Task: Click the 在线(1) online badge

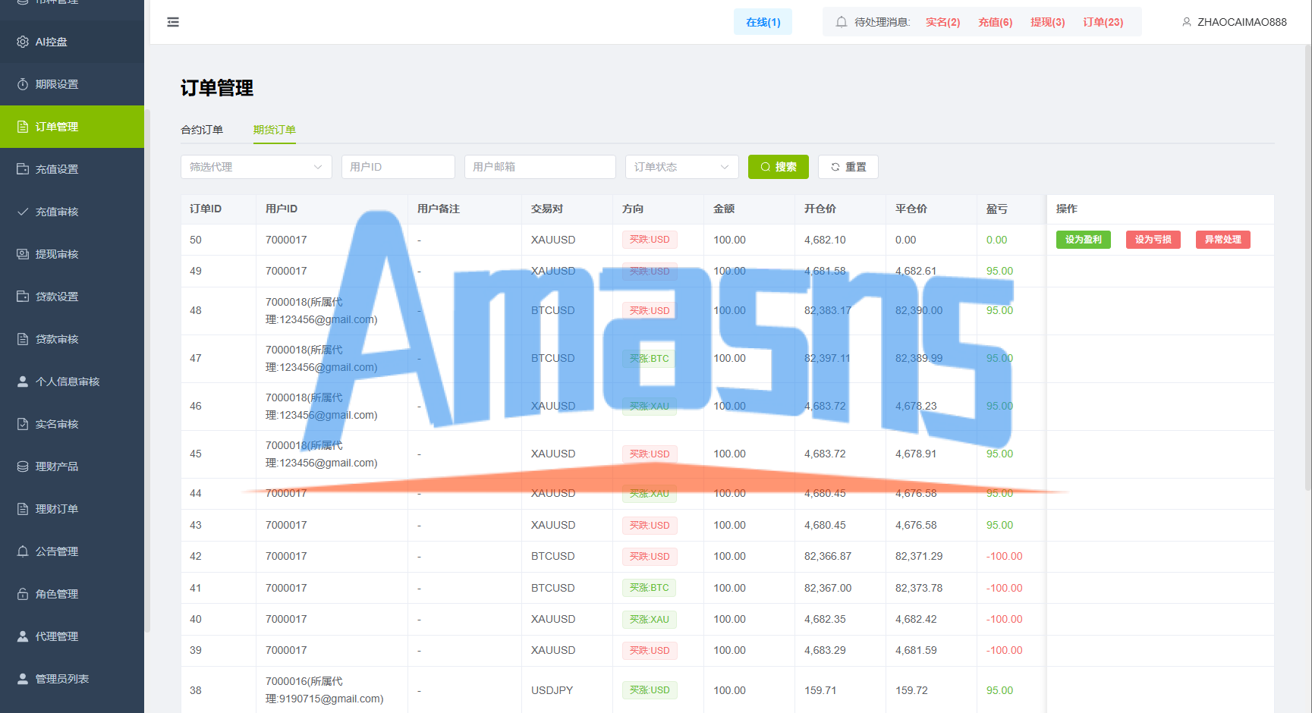Action: click(763, 22)
